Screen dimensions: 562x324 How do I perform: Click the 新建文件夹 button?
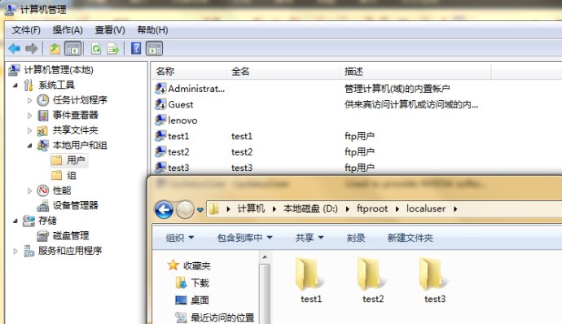[410, 238]
